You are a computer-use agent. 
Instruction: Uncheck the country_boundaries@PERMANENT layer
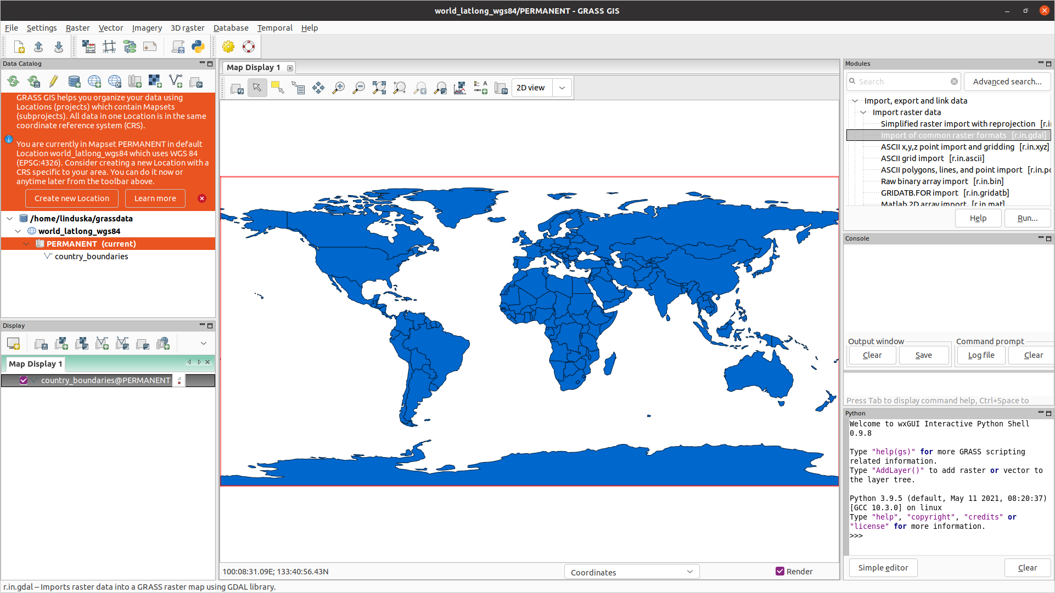(x=24, y=380)
